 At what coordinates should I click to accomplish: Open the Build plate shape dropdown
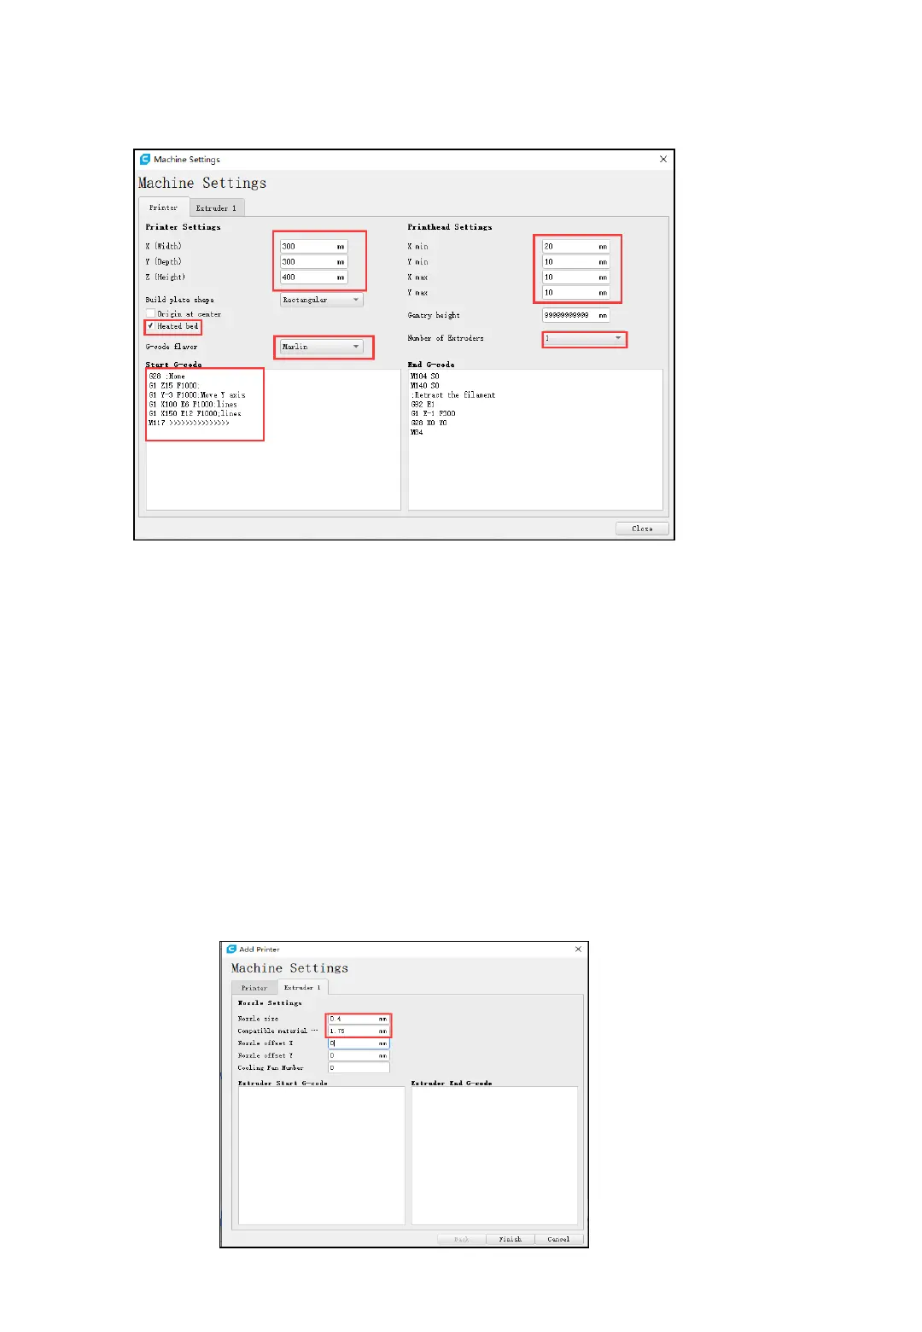point(322,300)
